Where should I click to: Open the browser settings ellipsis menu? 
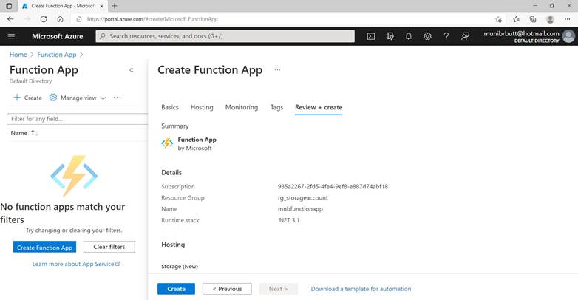click(x=567, y=19)
